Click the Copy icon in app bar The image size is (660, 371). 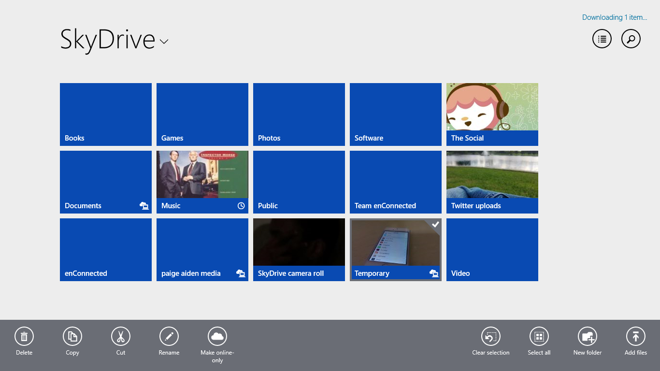pos(72,337)
